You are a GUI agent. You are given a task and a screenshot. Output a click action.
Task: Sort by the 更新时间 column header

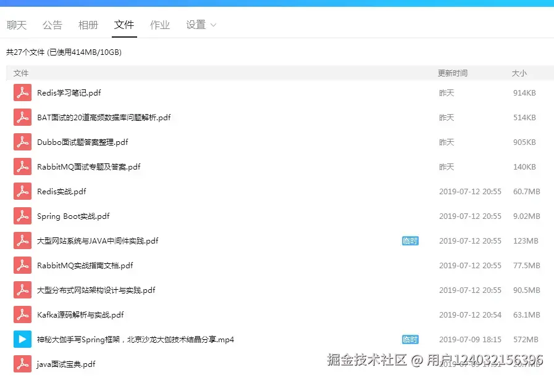(x=453, y=73)
